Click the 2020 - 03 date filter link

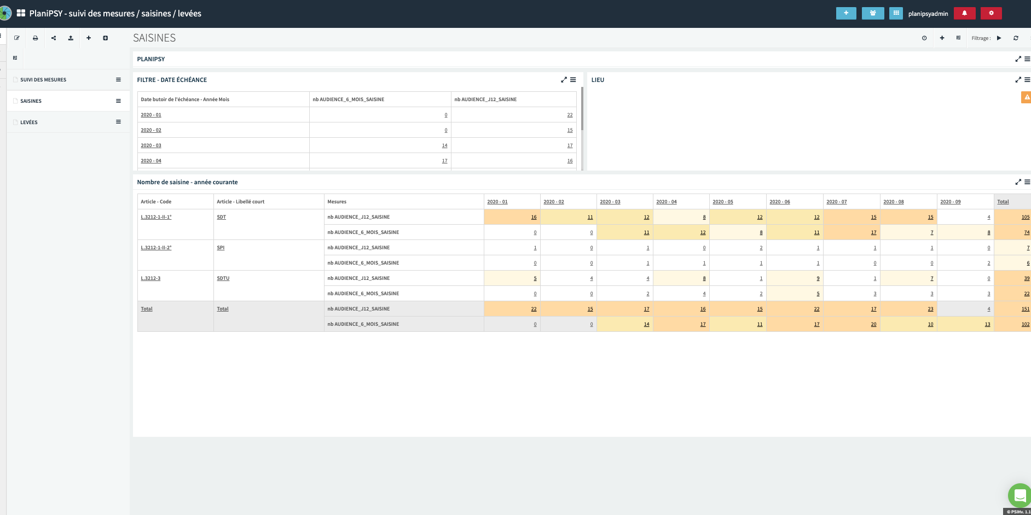point(151,145)
